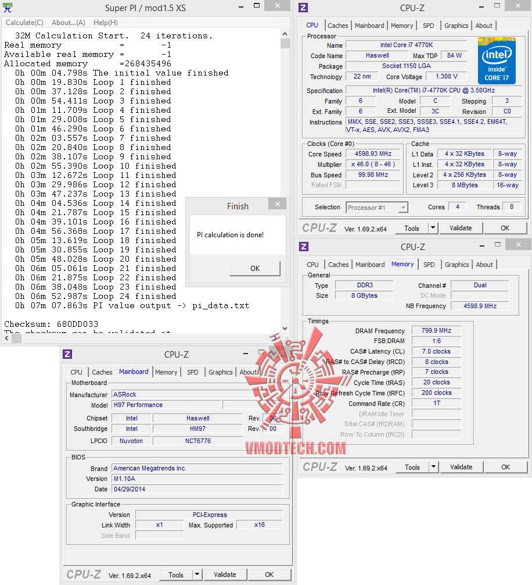Click the Multiplier value x 46.0 field
The height and width of the screenshot is (585, 532).
pyautogui.click(x=373, y=165)
